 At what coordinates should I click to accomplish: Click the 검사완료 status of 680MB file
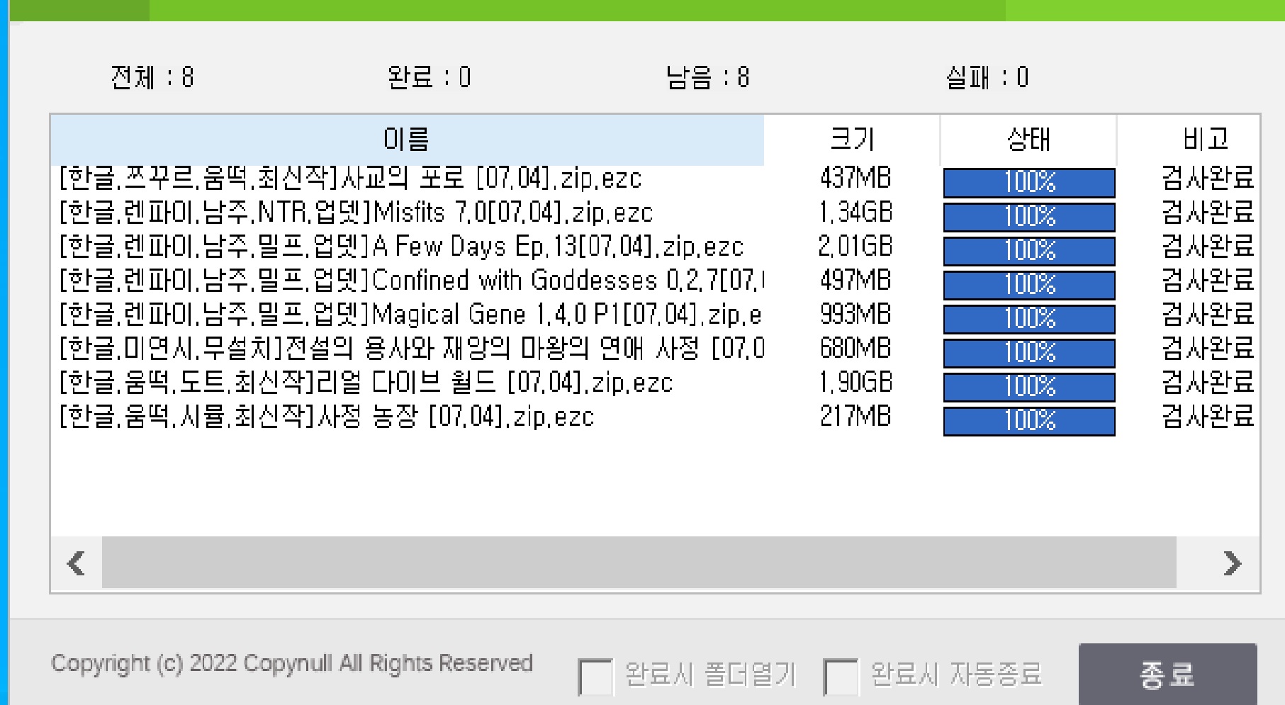[1207, 349]
